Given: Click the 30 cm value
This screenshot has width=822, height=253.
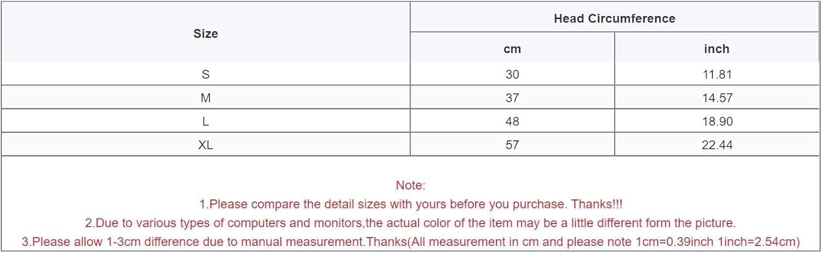Looking at the screenshot, I should [x=512, y=74].
